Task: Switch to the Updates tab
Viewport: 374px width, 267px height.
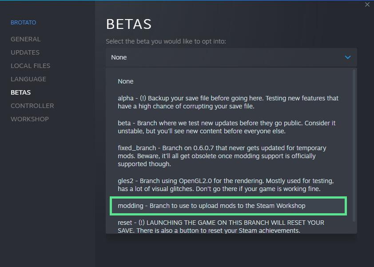Action: [25, 52]
